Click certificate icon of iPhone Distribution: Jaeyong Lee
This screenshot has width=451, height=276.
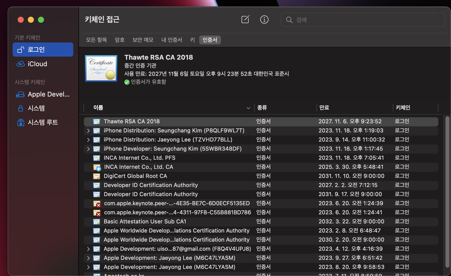[97, 140]
